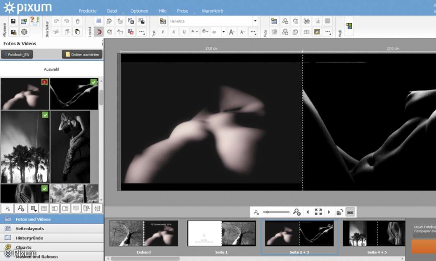Image resolution: width=436 pixels, height=261 pixels.
Task: Select the palm trees photo thumbnail
Action: [25, 147]
